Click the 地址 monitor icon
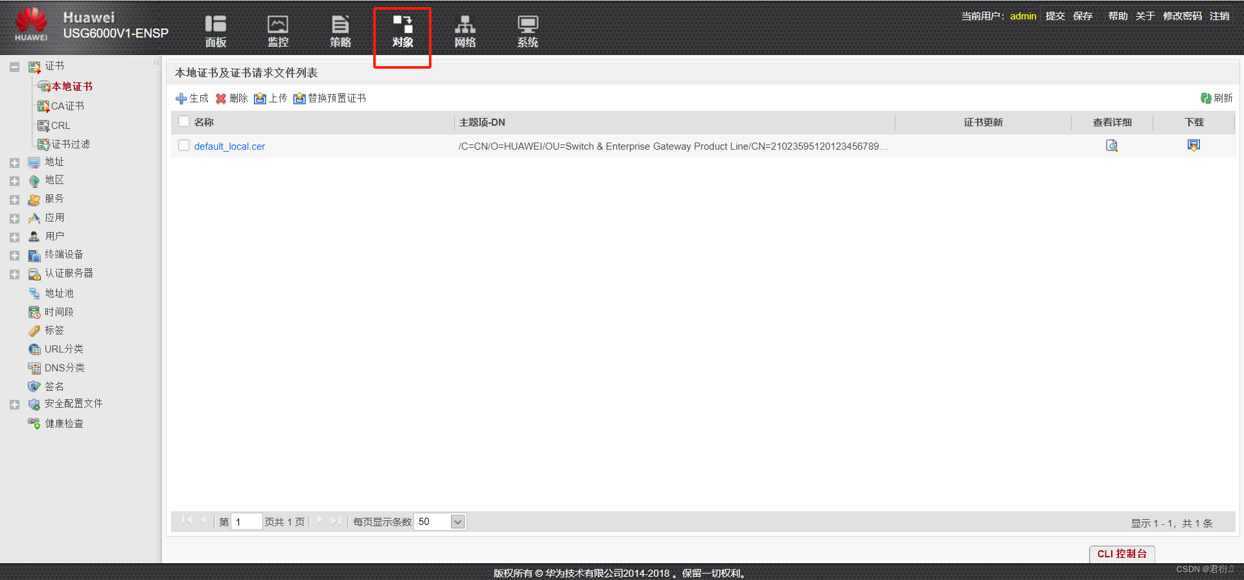Image resolution: width=1244 pixels, height=580 pixels. tap(34, 163)
